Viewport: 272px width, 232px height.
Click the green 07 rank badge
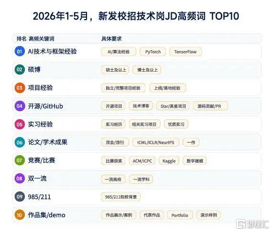point(20,160)
